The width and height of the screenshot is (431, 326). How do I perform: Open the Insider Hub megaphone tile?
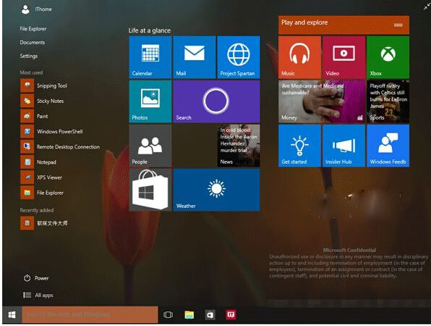click(344, 146)
